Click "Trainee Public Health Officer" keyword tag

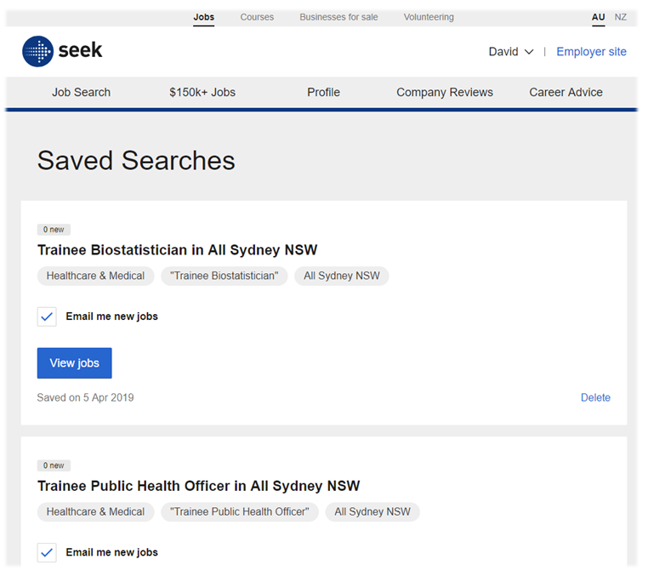240,512
